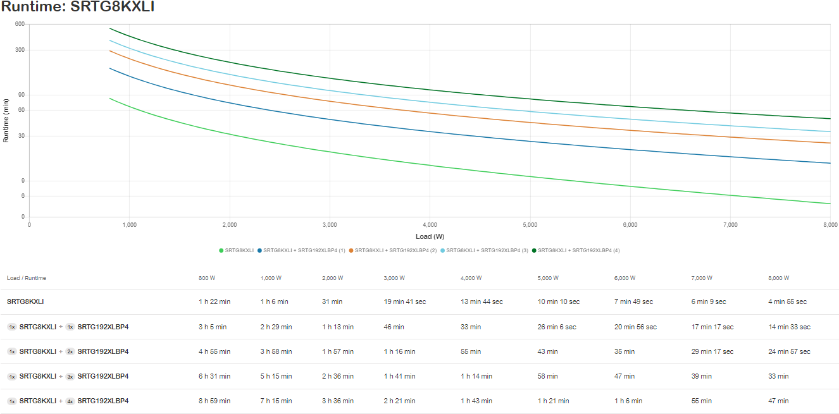Click the 2x quantity badge beside SRTG192XLBP4
839x414 pixels.
click(x=70, y=351)
